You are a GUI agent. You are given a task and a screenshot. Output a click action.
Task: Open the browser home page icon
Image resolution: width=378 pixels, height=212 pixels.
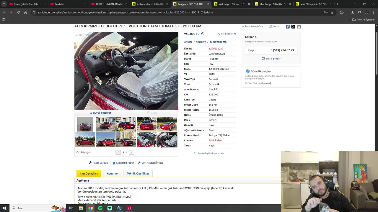(x=26, y=12)
